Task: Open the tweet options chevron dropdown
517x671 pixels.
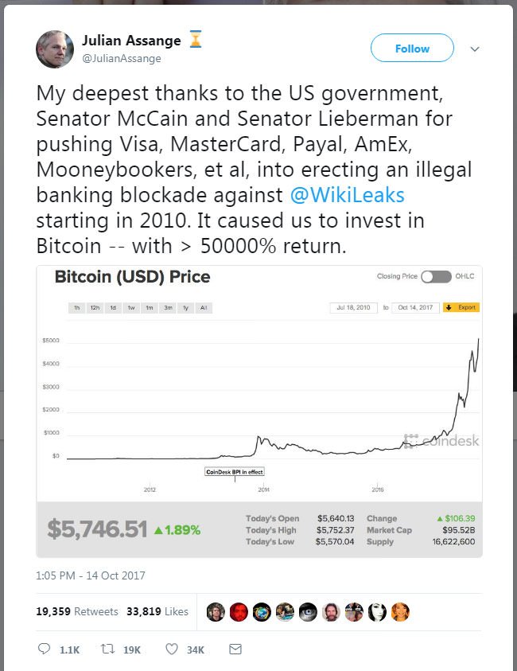Action: coord(475,49)
